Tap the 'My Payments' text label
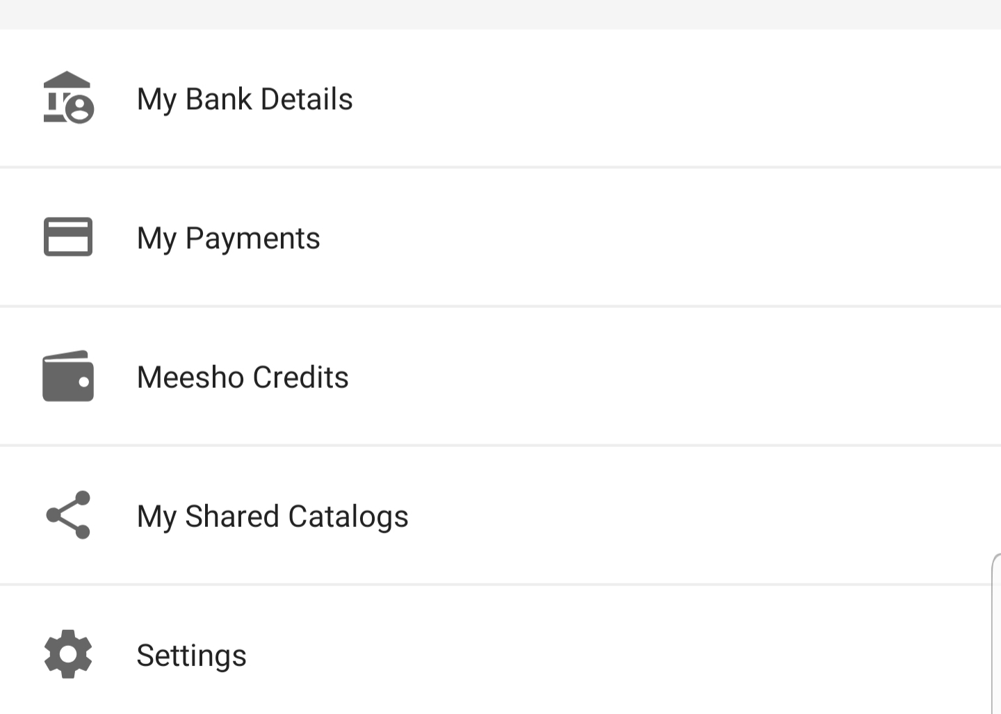Screen dimensions: 1001x714 [x=228, y=238]
